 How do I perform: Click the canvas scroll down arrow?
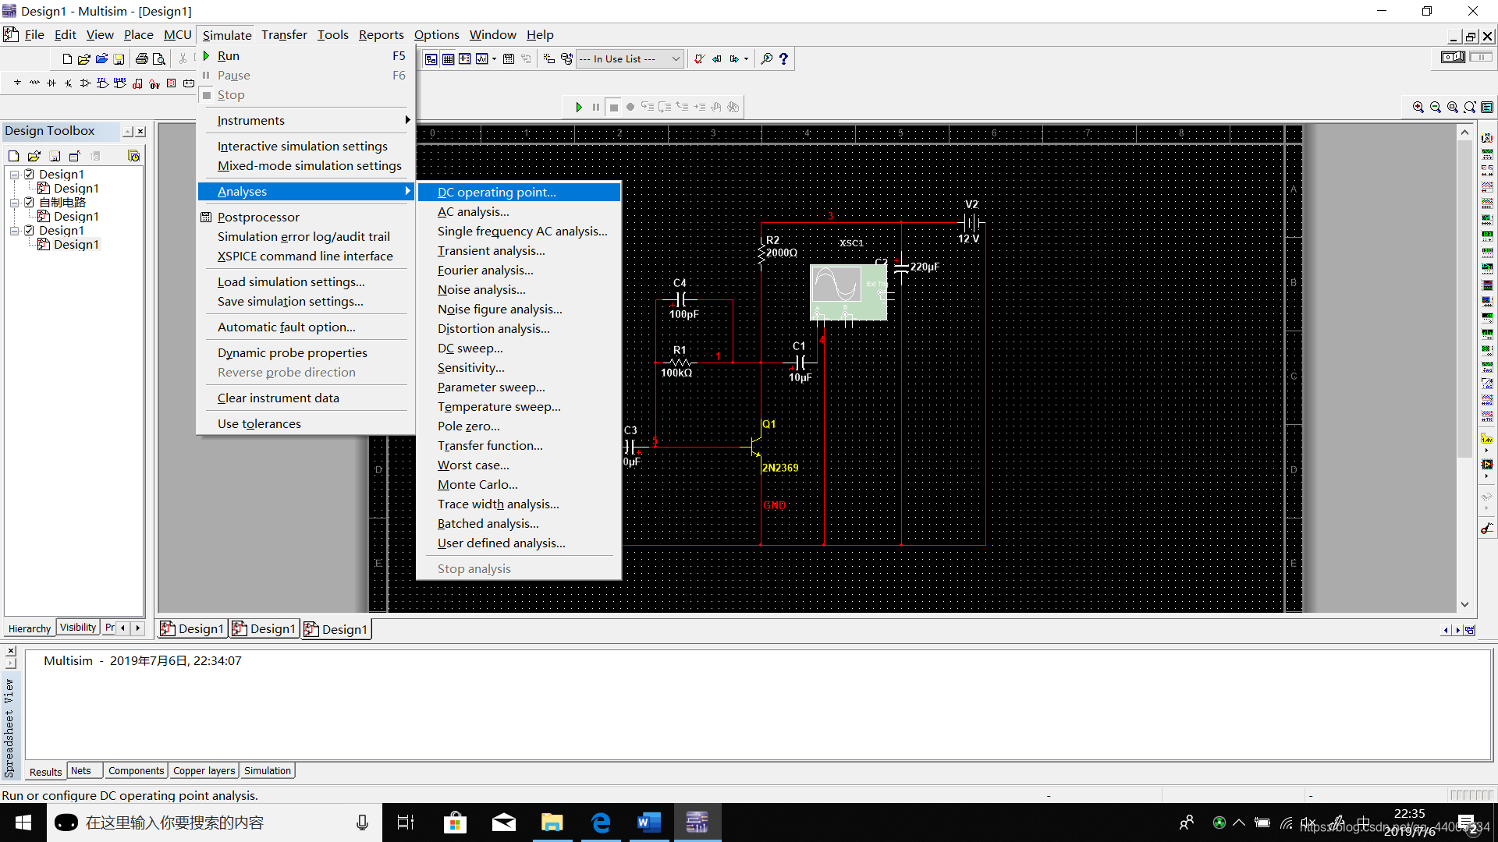pyautogui.click(x=1464, y=605)
